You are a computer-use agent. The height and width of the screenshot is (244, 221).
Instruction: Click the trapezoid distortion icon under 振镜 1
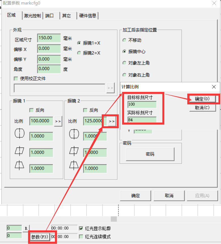[20, 165]
